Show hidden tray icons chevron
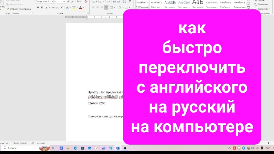Viewport: 274px width, 154px height. point(230,148)
